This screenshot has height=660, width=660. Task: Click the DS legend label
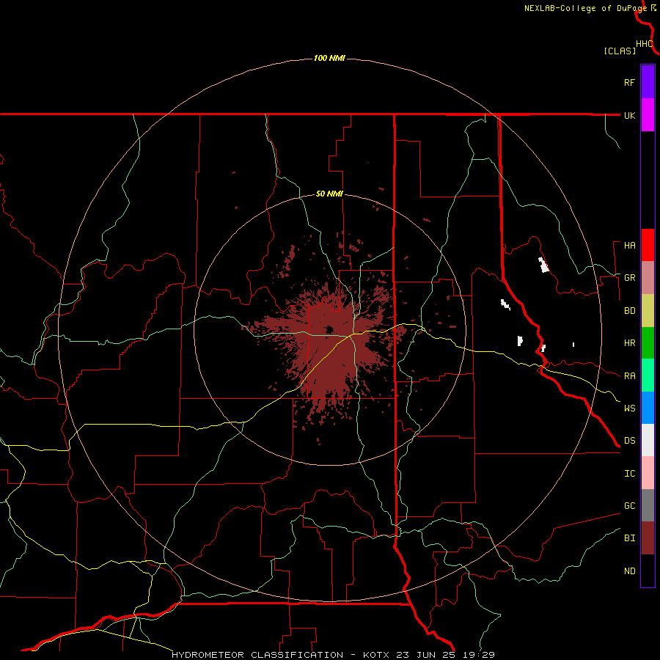point(629,441)
